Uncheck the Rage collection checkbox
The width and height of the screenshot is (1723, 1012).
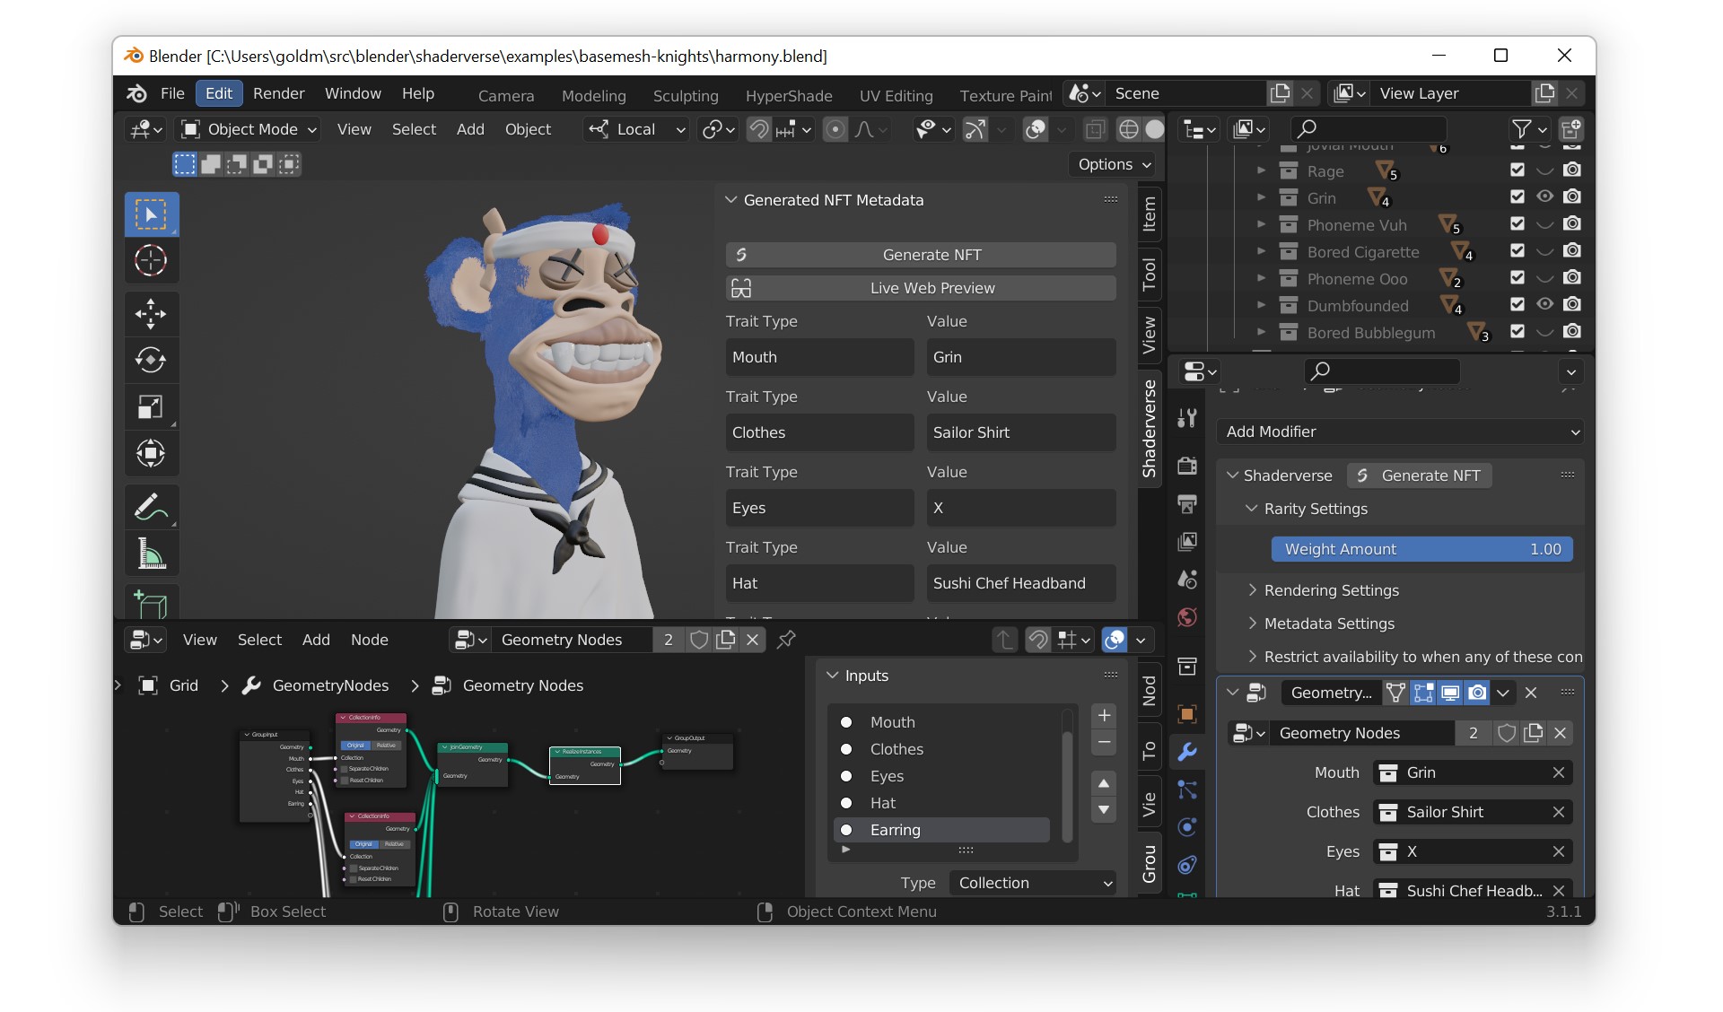1517,170
